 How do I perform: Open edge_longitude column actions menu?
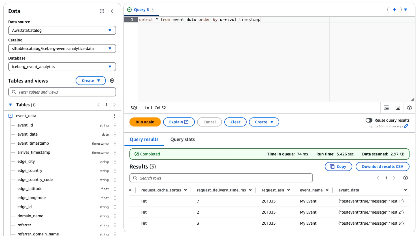click(115, 198)
